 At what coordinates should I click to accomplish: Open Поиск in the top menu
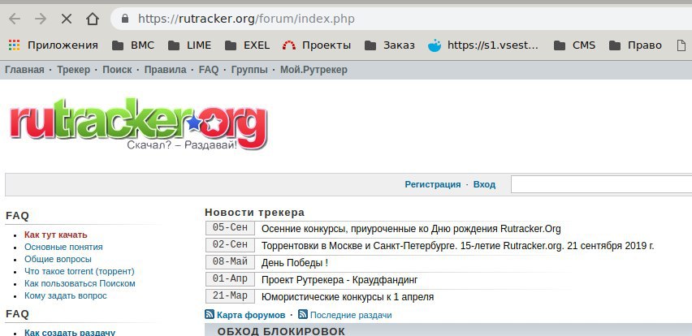click(117, 70)
